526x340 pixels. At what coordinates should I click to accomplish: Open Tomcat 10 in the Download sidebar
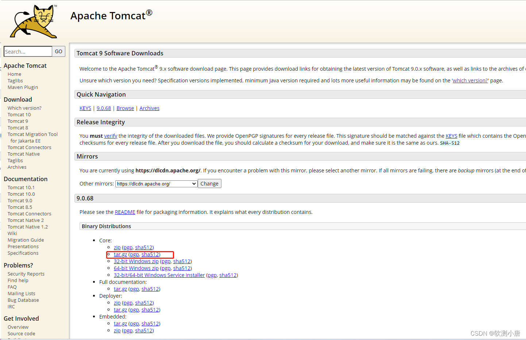(19, 114)
